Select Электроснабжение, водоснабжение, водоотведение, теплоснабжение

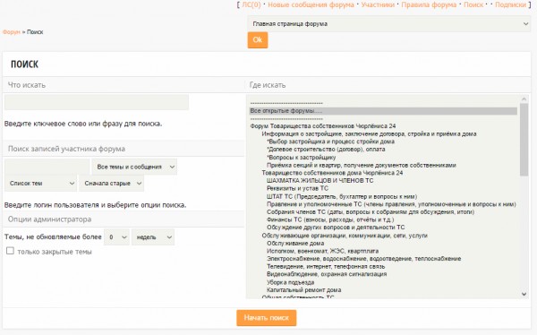tap(363, 259)
